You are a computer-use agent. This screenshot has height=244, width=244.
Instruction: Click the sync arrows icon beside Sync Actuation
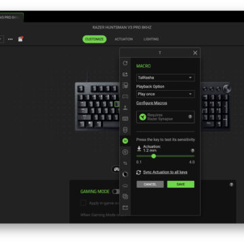point(139,172)
